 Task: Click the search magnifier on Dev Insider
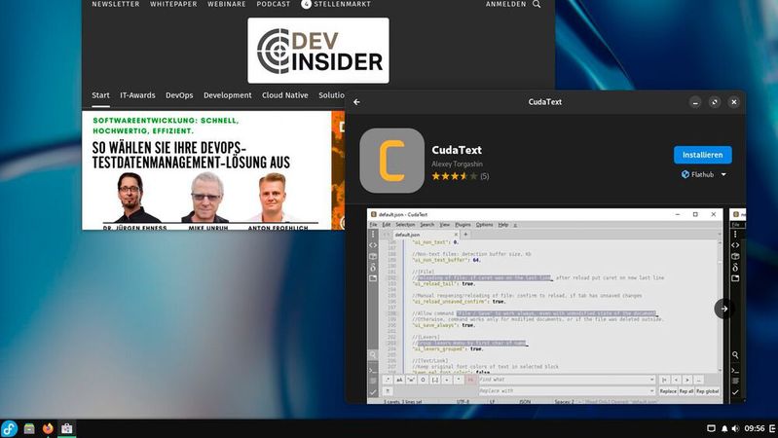coord(537,4)
